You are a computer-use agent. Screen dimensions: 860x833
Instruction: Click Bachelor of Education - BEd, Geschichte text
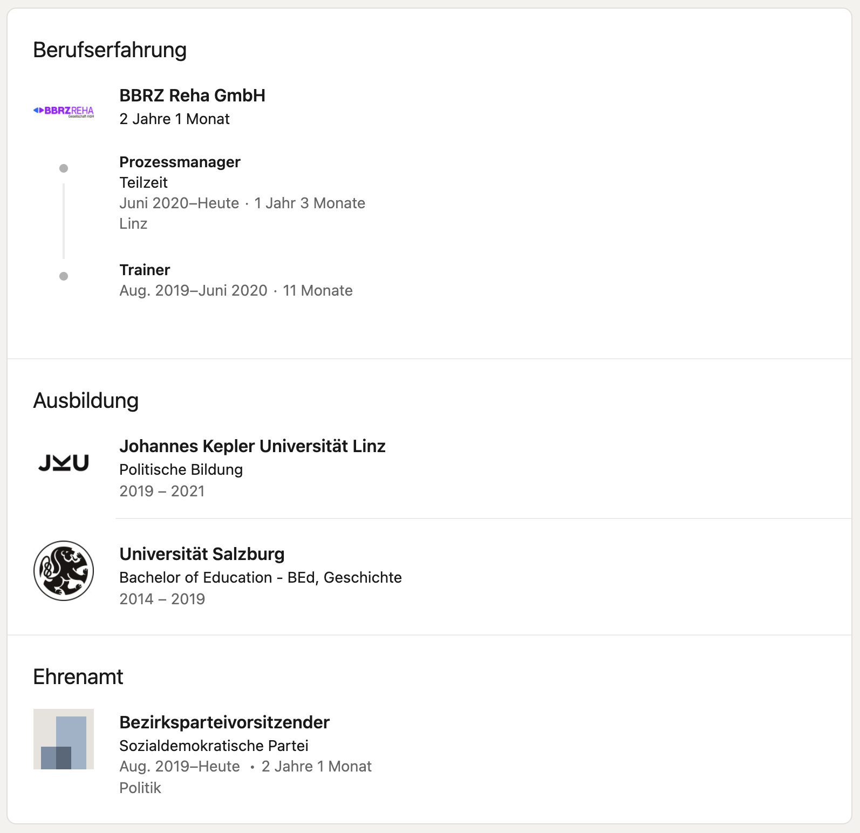(x=261, y=577)
